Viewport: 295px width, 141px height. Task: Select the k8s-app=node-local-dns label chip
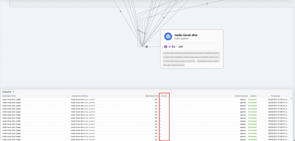pyautogui.click(x=174, y=65)
